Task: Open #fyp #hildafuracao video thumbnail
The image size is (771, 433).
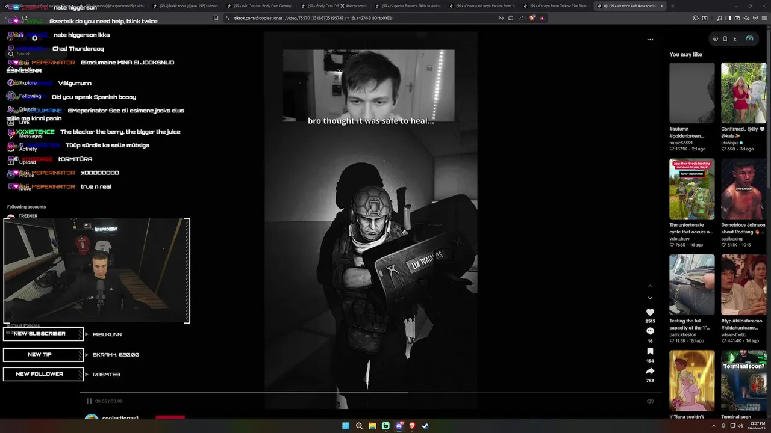Action: point(744,284)
